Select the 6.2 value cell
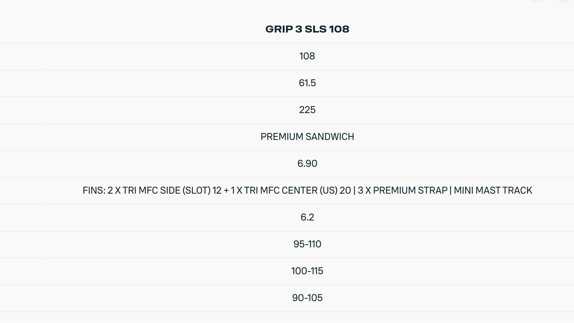Image resolution: width=574 pixels, height=323 pixels. pyautogui.click(x=307, y=217)
